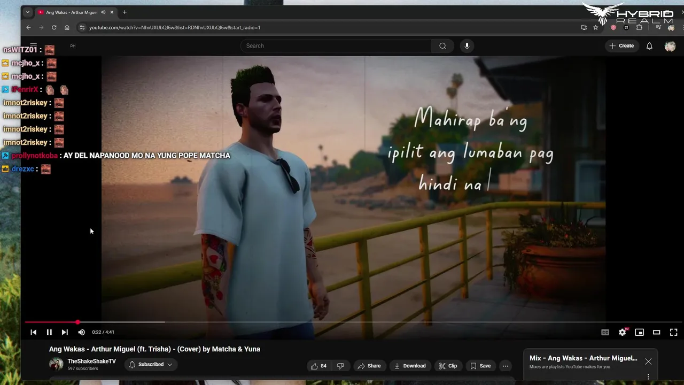Close the Ang Wakas tab

112,12
